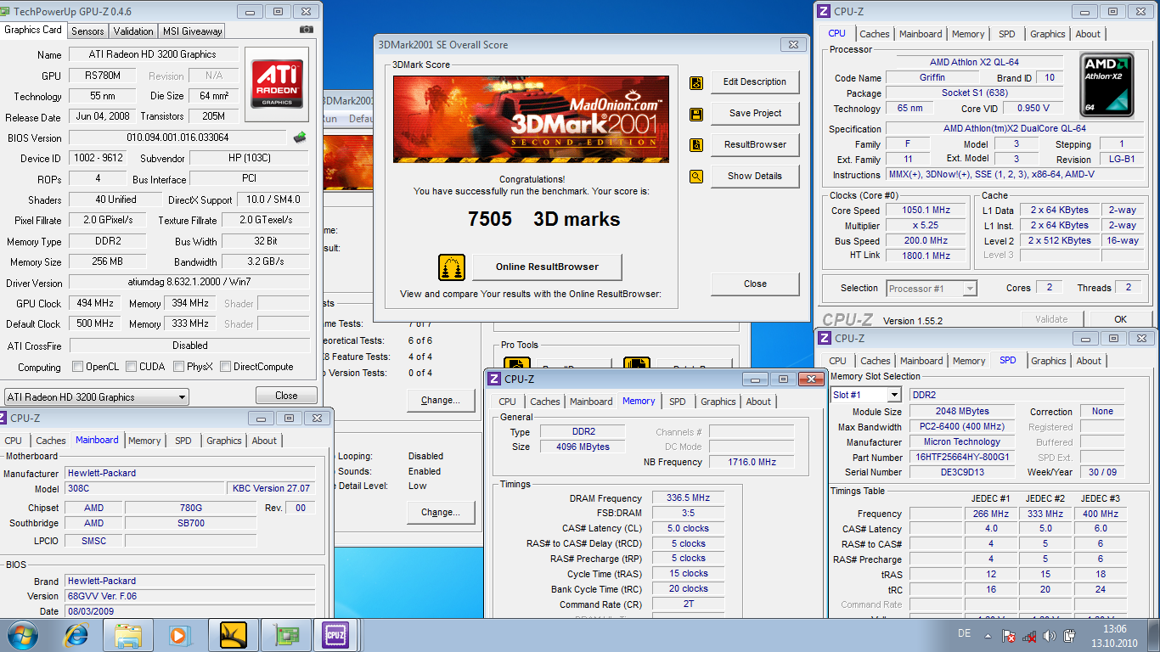Click the Save Project floppy disk icon
Screen dimensions: 1160x652
pyautogui.click(x=696, y=114)
